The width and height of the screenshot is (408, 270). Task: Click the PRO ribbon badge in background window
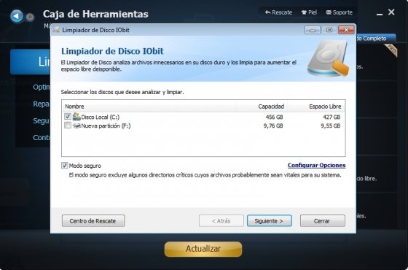click(391, 50)
